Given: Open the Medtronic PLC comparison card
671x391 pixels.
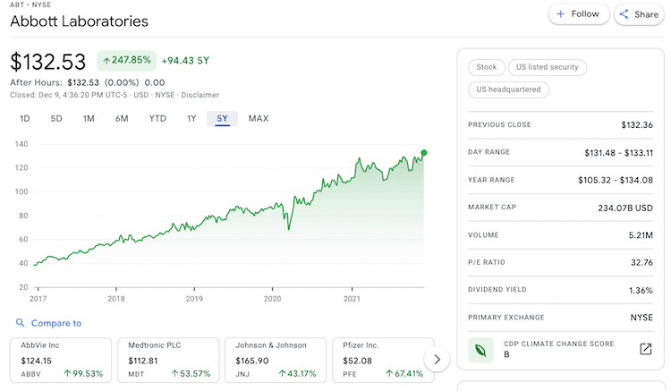Looking at the screenshot, I should point(168,360).
